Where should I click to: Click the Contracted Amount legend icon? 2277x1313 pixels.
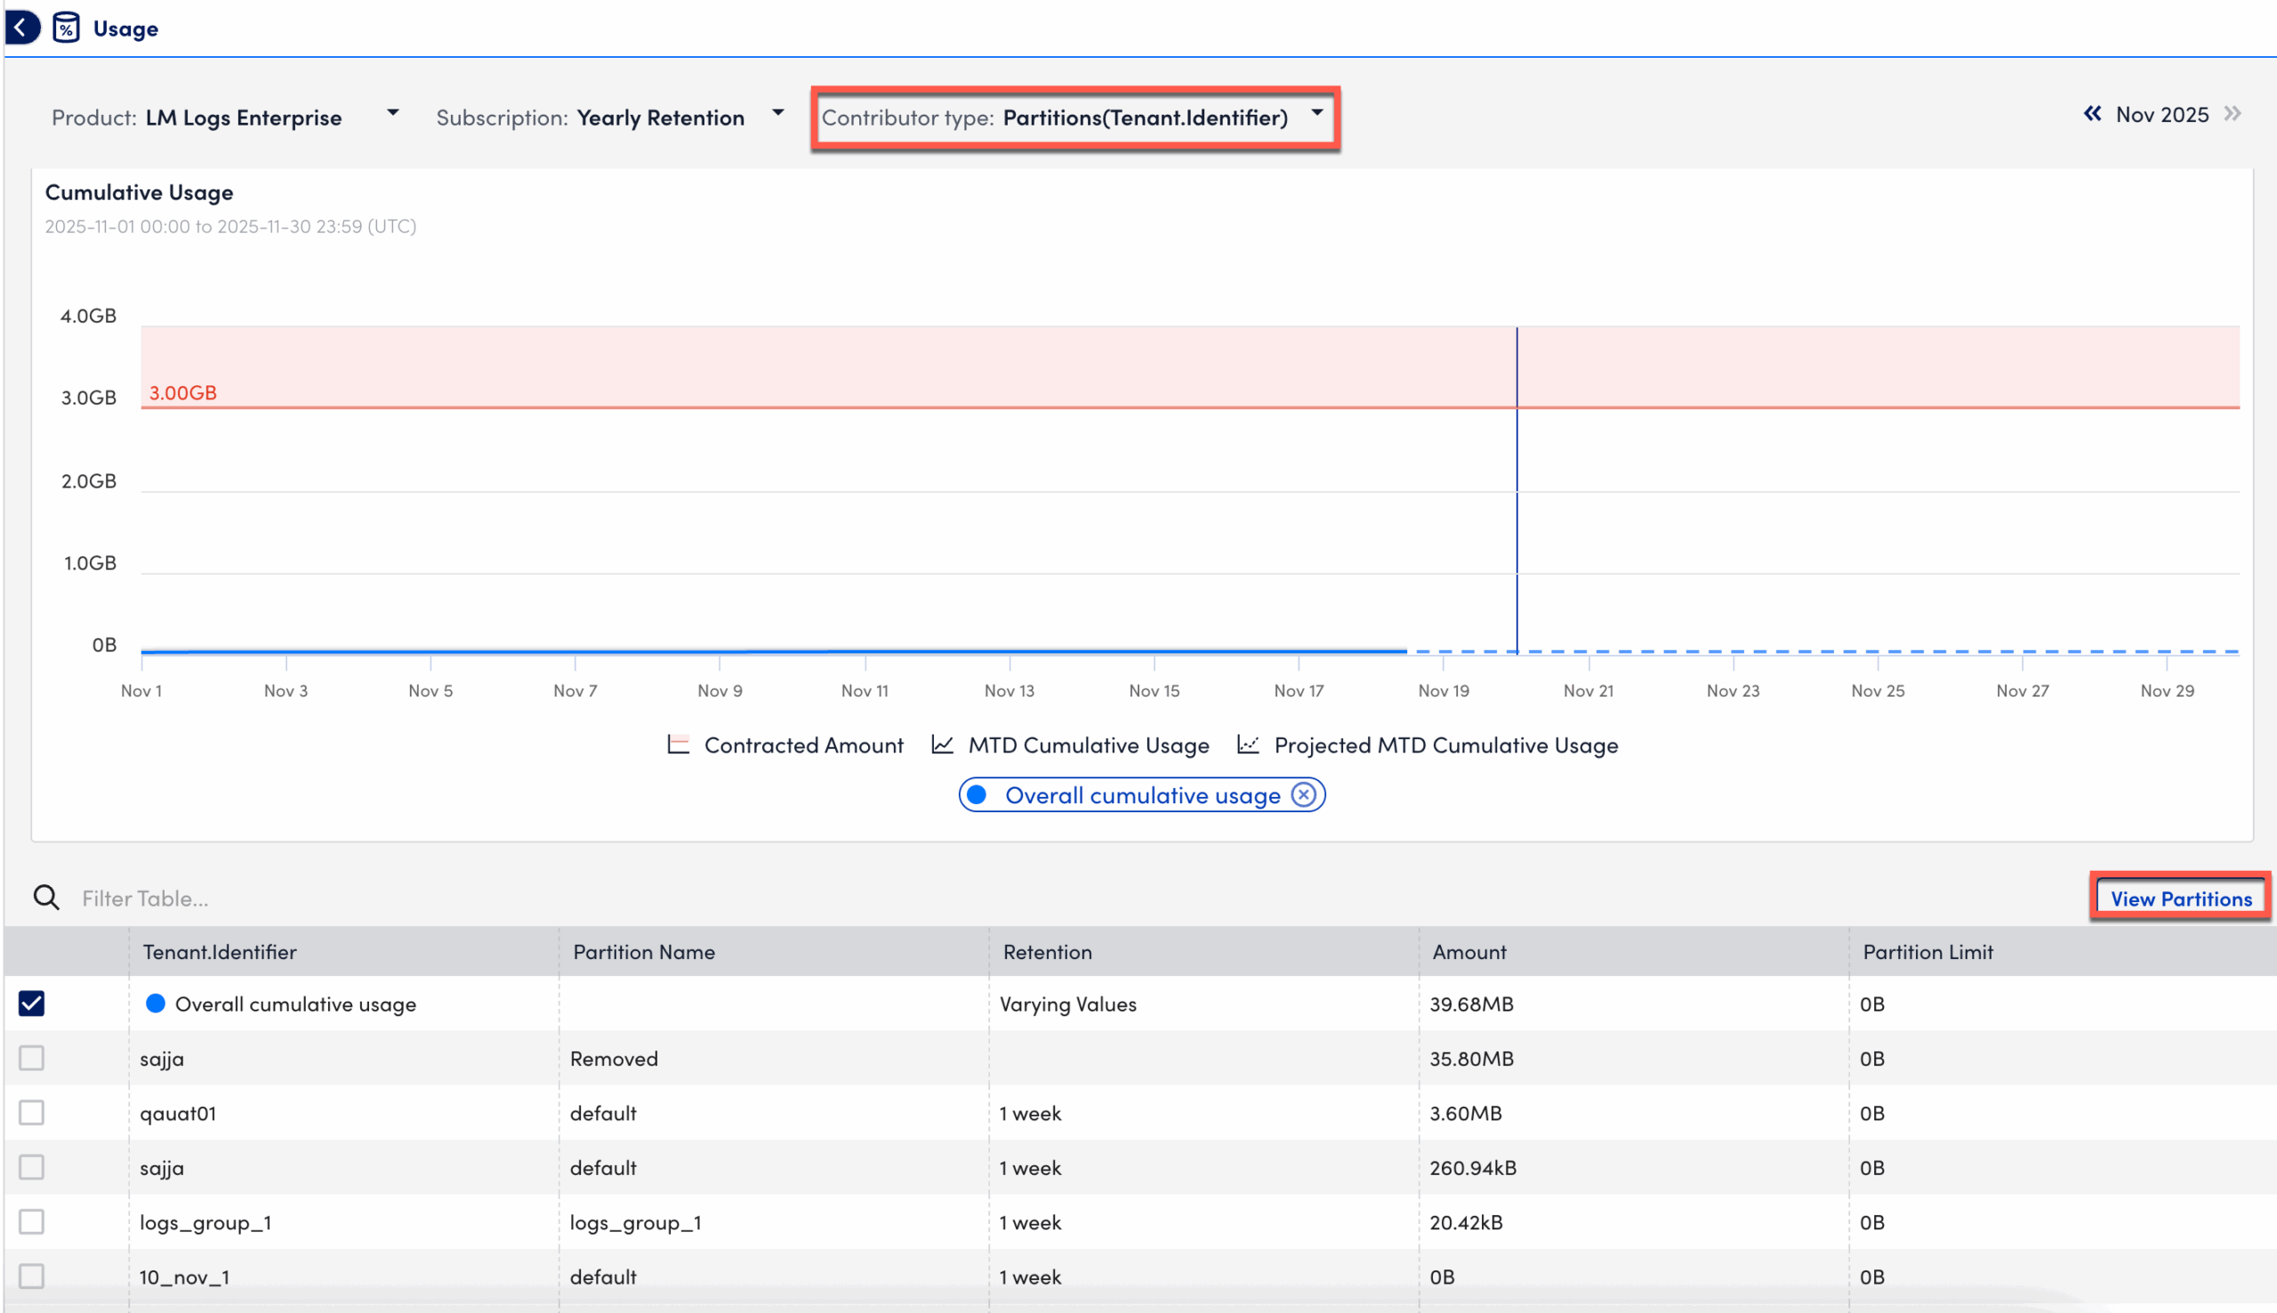tap(678, 744)
